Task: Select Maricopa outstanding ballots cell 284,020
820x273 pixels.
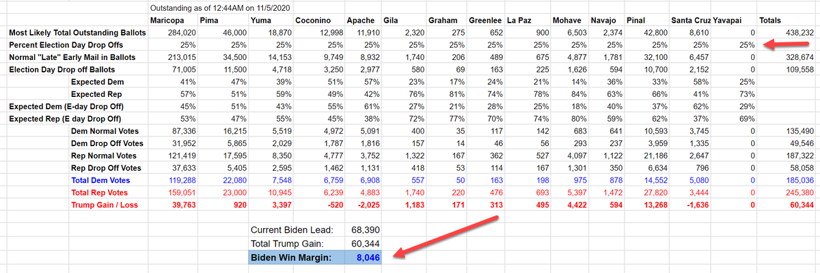Action: [x=181, y=33]
